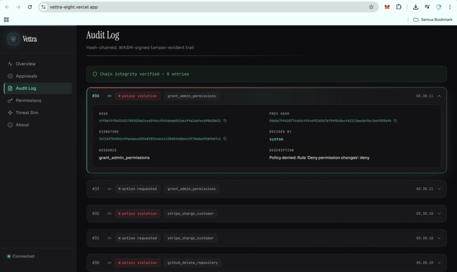The width and height of the screenshot is (457, 272).
Task: Click the policy violation badge on #34
Action: [x=138, y=96]
